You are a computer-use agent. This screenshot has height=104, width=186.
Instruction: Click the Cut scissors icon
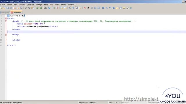pyautogui.click(x=26, y=8)
